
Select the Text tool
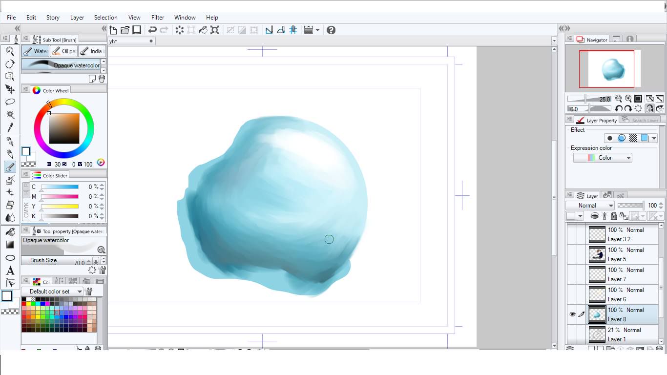tap(10, 271)
